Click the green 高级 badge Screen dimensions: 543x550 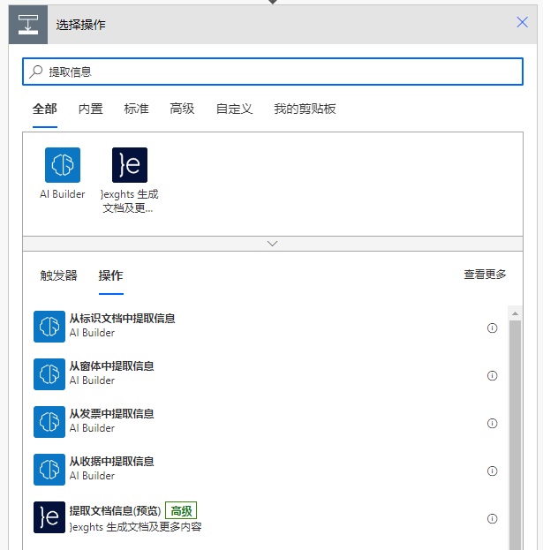[x=181, y=510]
